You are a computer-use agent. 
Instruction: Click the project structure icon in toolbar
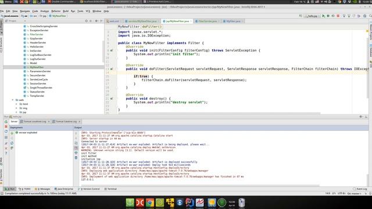[x=364, y=16]
